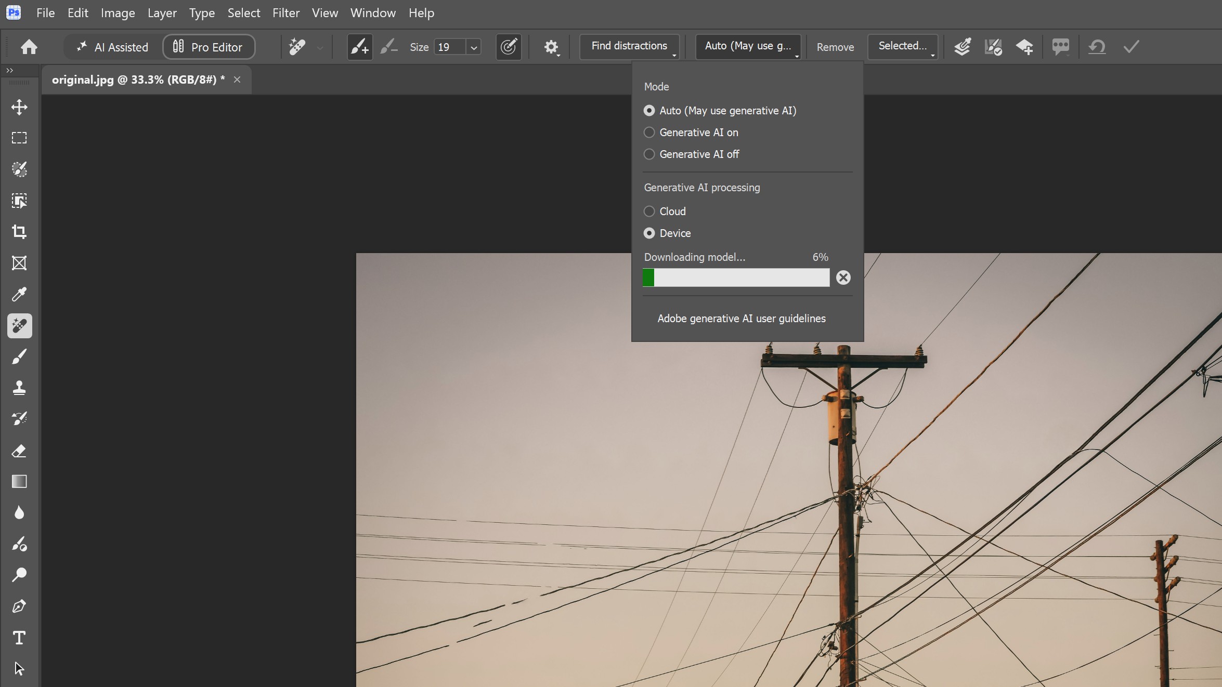Screen dimensions: 1222x687
Task: Choose the Generative AI on option
Action: [x=691, y=133]
